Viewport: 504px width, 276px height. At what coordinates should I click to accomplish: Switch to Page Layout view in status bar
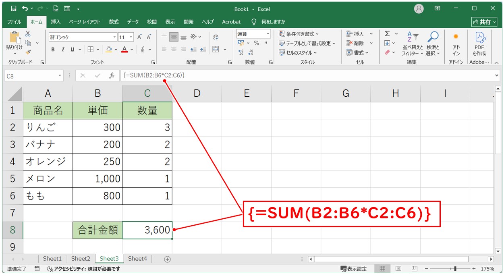pyautogui.click(x=398, y=269)
